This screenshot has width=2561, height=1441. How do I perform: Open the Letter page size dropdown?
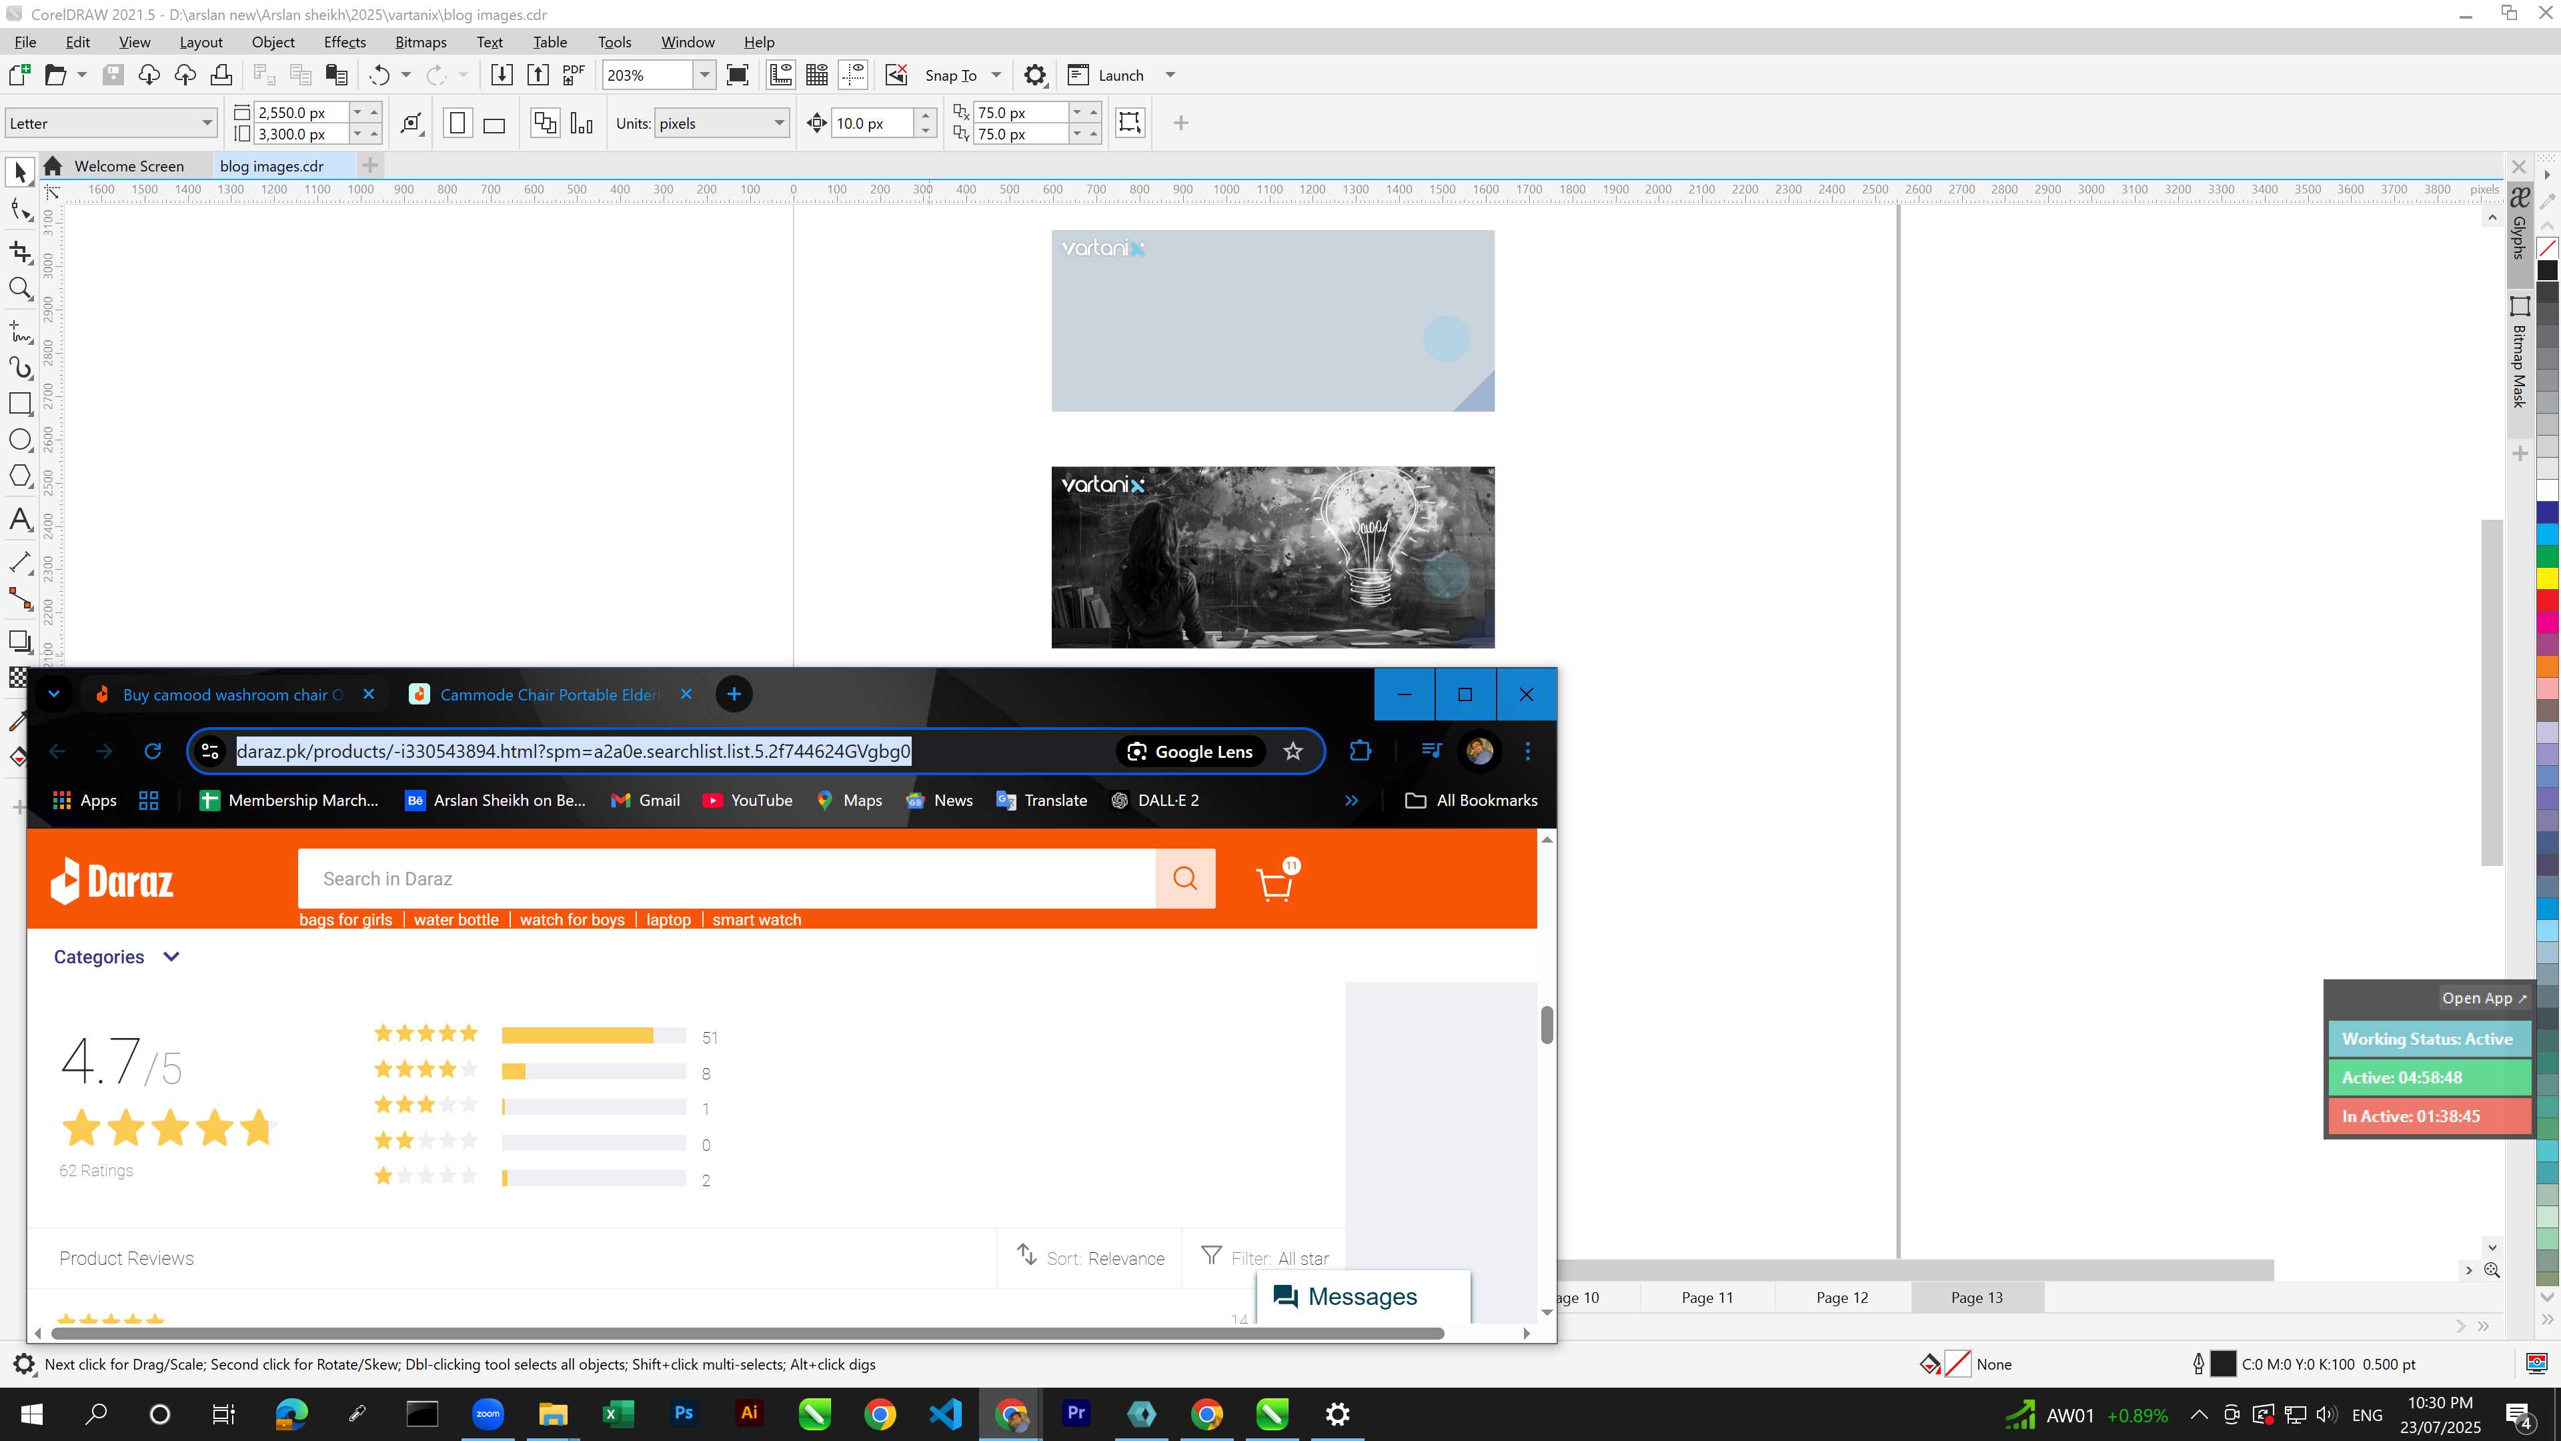coord(207,123)
